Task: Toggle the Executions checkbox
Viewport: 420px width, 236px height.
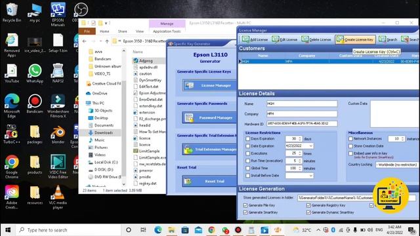Action: 248,153
